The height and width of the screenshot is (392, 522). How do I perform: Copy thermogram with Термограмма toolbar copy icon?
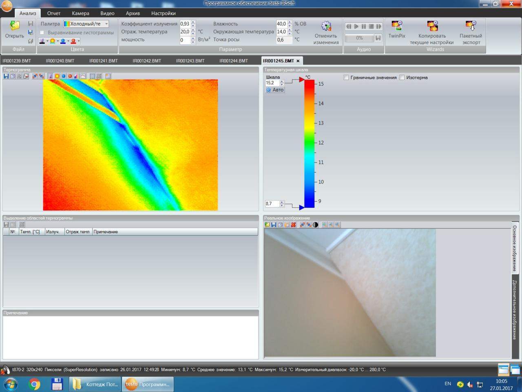pos(13,76)
